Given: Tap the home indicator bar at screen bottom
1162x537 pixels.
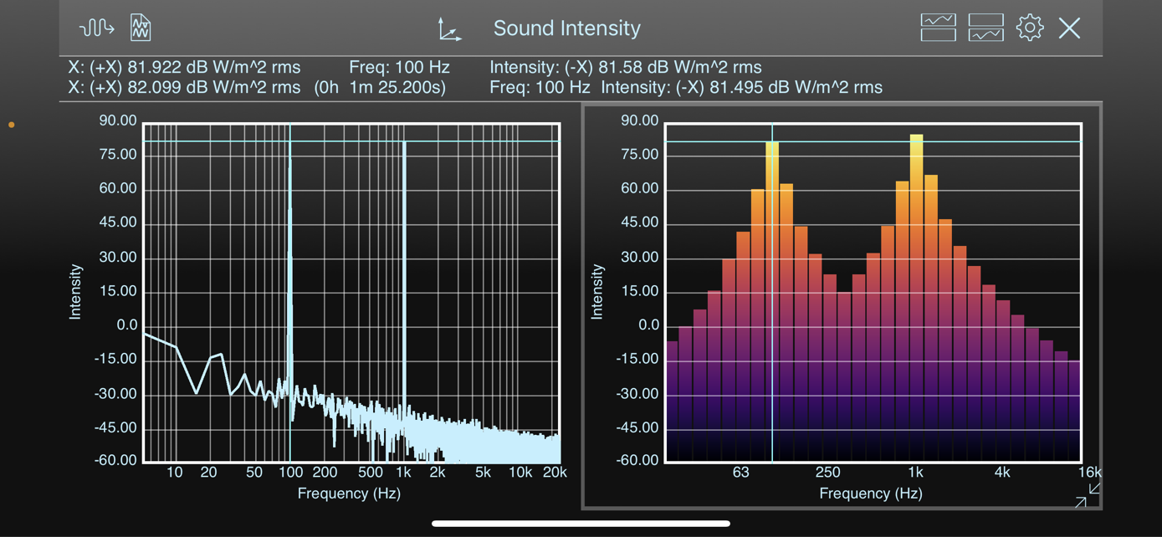Looking at the screenshot, I should point(581,523).
